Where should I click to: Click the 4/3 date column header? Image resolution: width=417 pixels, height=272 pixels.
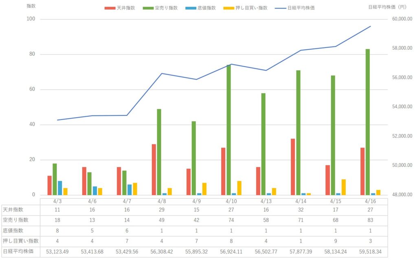click(x=57, y=201)
